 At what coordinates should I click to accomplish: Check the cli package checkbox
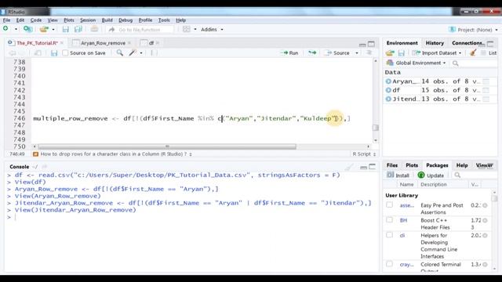pos(389,235)
